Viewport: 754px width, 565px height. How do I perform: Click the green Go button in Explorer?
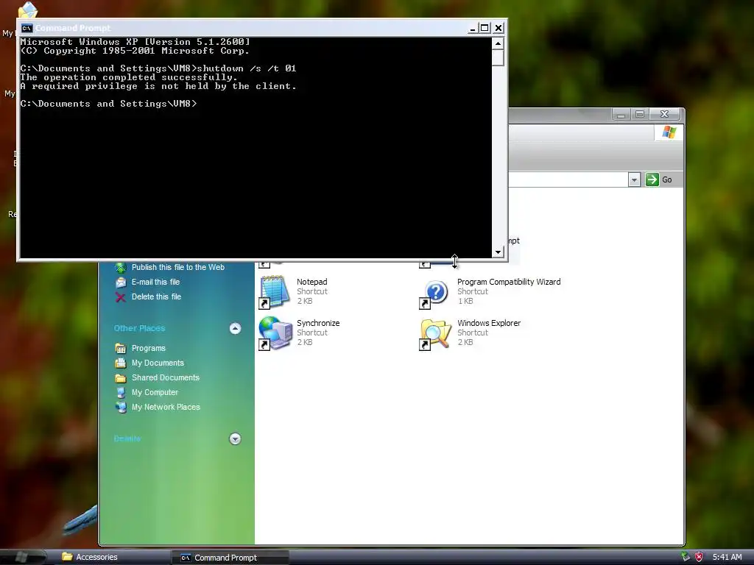659,180
